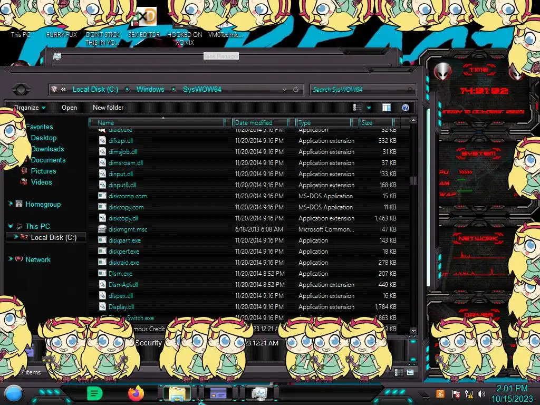Screen dimensions: 540x405
Task: Select Local Disk (C:) in tree
Action: (x=54, y=237)
